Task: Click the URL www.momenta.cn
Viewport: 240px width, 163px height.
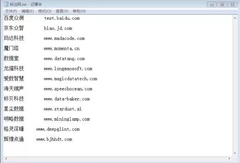Action: coord(62,48)
